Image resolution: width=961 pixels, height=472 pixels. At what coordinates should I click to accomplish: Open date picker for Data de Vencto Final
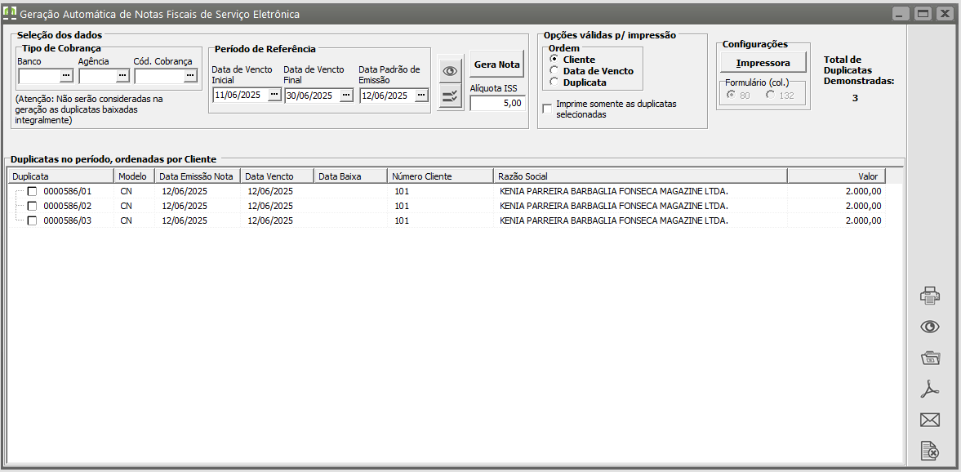(x=346, y=95)
